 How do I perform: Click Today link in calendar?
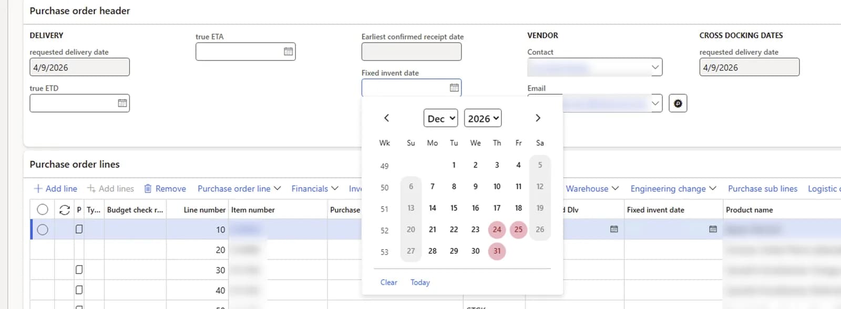click(x=420, y=282)
